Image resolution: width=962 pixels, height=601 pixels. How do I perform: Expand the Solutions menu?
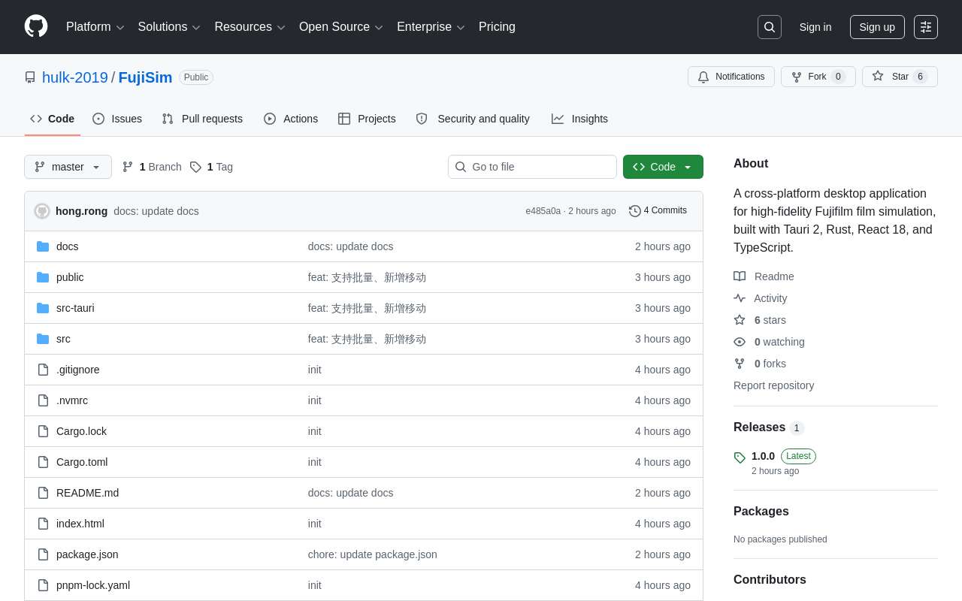(169, 27)
